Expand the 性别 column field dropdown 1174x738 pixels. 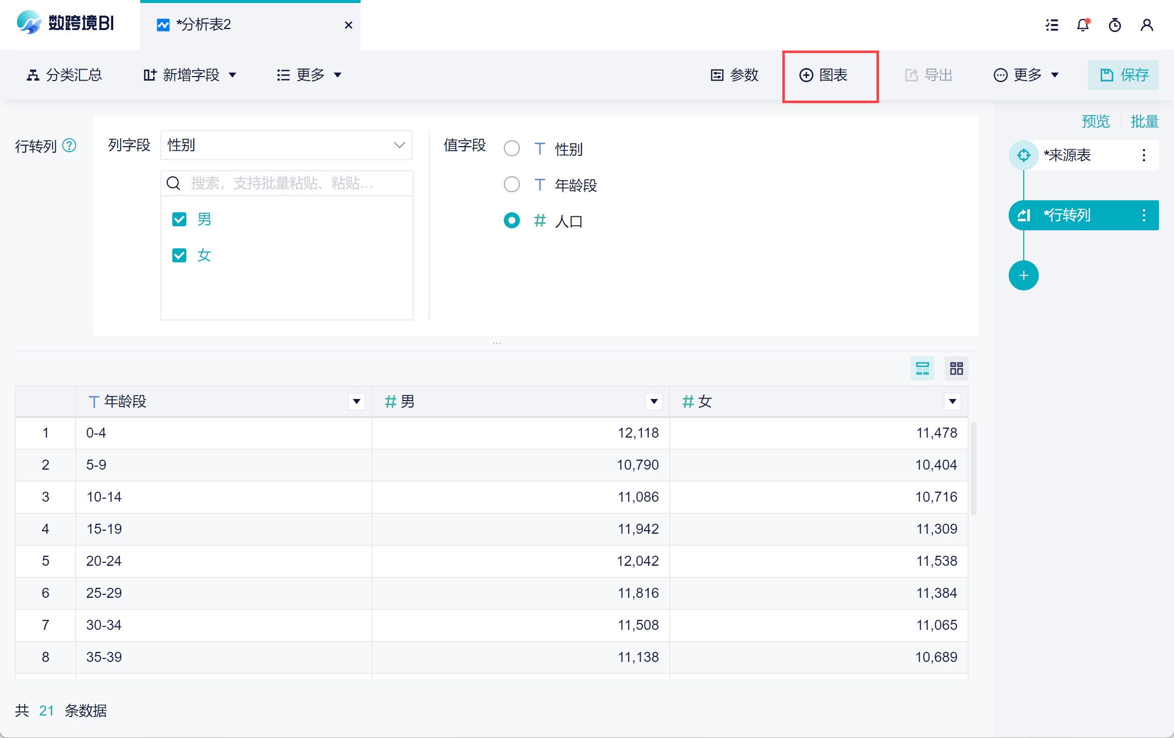(x=286, y=145)
